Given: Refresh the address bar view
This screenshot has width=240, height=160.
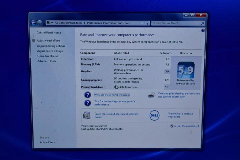Looking at the screenshot, I should pos(147,23).
